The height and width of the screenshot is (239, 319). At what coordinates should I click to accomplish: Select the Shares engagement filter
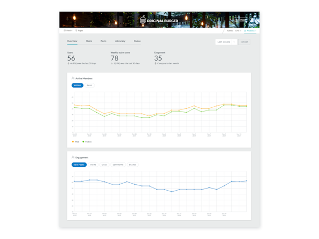click(x=132, y=165)
